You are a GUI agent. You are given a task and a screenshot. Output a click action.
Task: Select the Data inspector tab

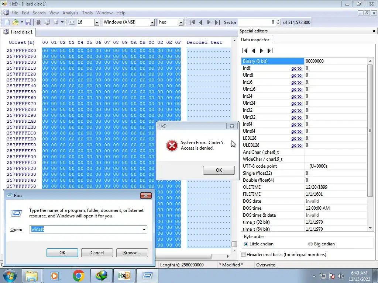pos(255,40)
